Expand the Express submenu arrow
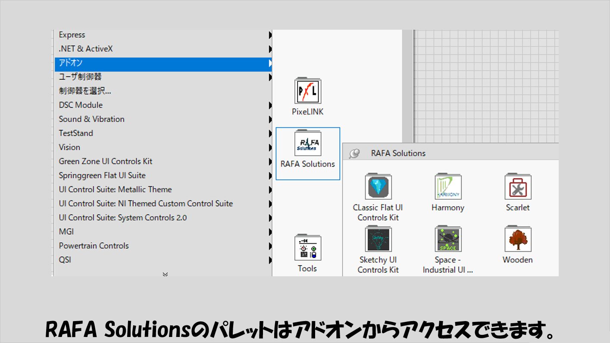Screen dimensions: 610x343 point(270,35)
